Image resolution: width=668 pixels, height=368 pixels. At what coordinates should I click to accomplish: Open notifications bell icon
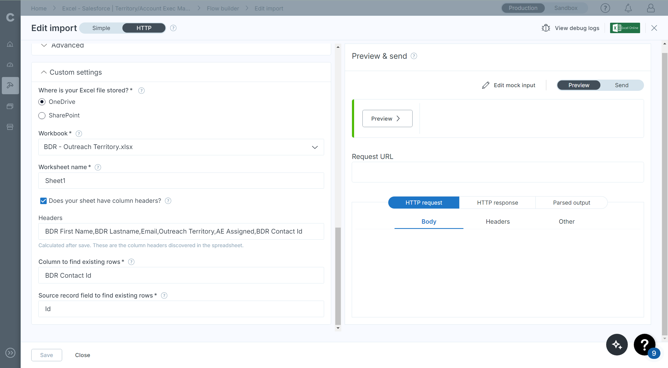point(628,8)
